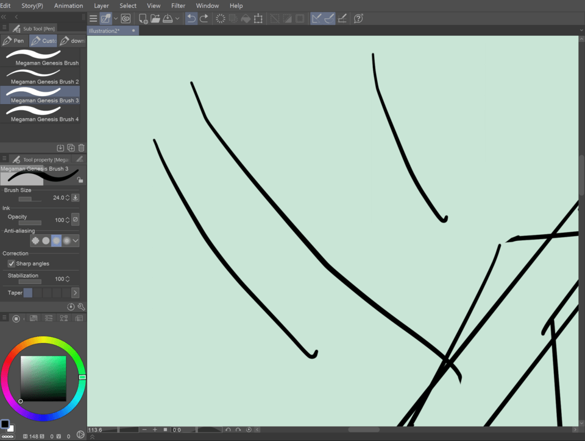Click the Clip Studio spiral icon
Viewport: 585px width, 441px height.
(x=126, y=18)
